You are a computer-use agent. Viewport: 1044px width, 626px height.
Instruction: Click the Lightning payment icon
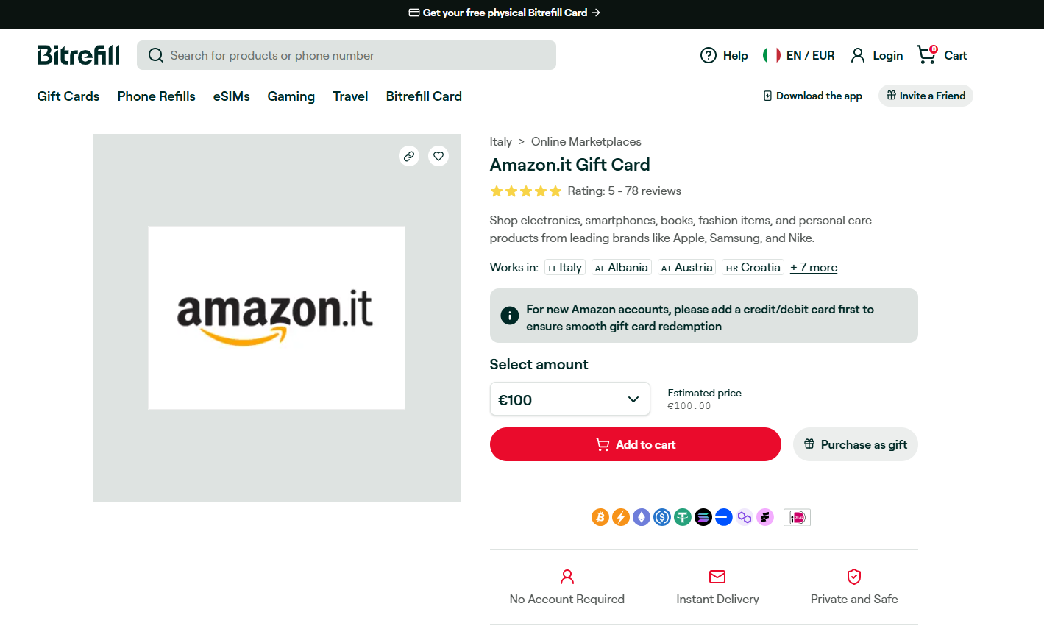click(621, 517)
